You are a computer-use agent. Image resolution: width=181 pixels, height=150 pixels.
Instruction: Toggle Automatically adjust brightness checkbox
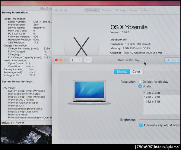141,125
